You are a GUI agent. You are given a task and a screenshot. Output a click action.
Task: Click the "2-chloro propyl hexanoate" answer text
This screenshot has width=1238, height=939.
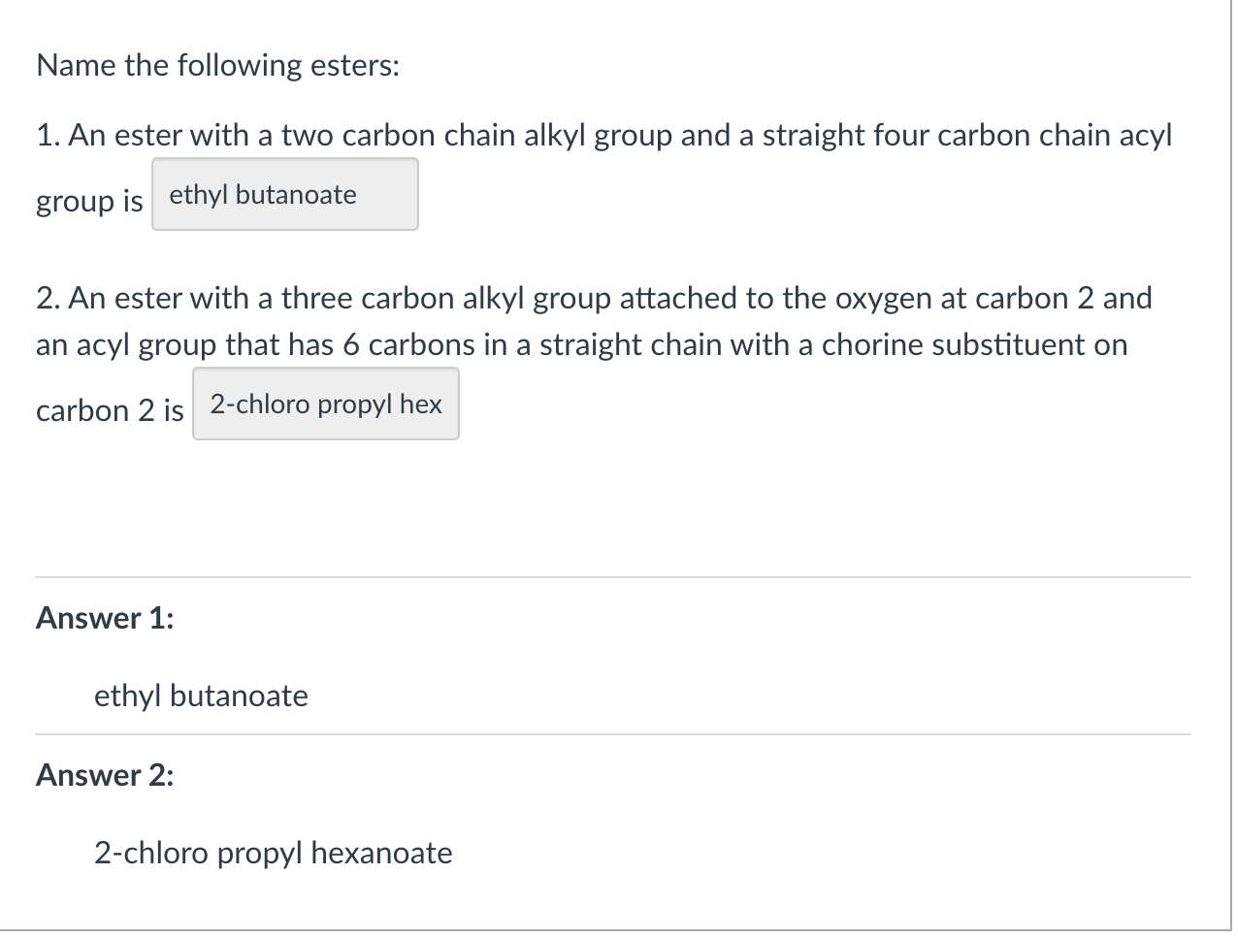pyautogui.click(x=273, y=853)
